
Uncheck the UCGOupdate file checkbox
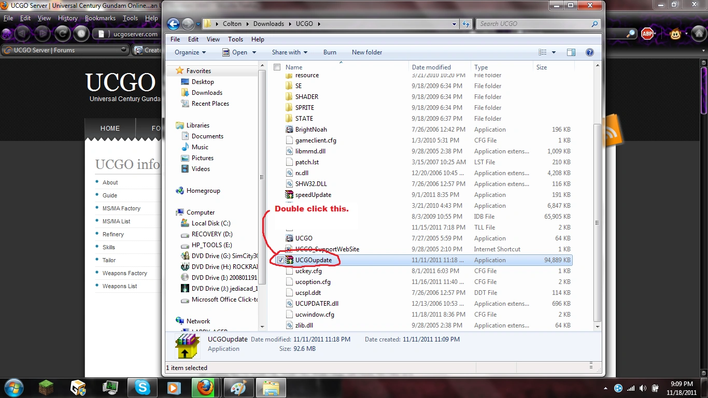tap(280, 260)
